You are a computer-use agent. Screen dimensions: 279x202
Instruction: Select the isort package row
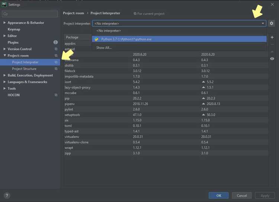click(x=166, y=82)
